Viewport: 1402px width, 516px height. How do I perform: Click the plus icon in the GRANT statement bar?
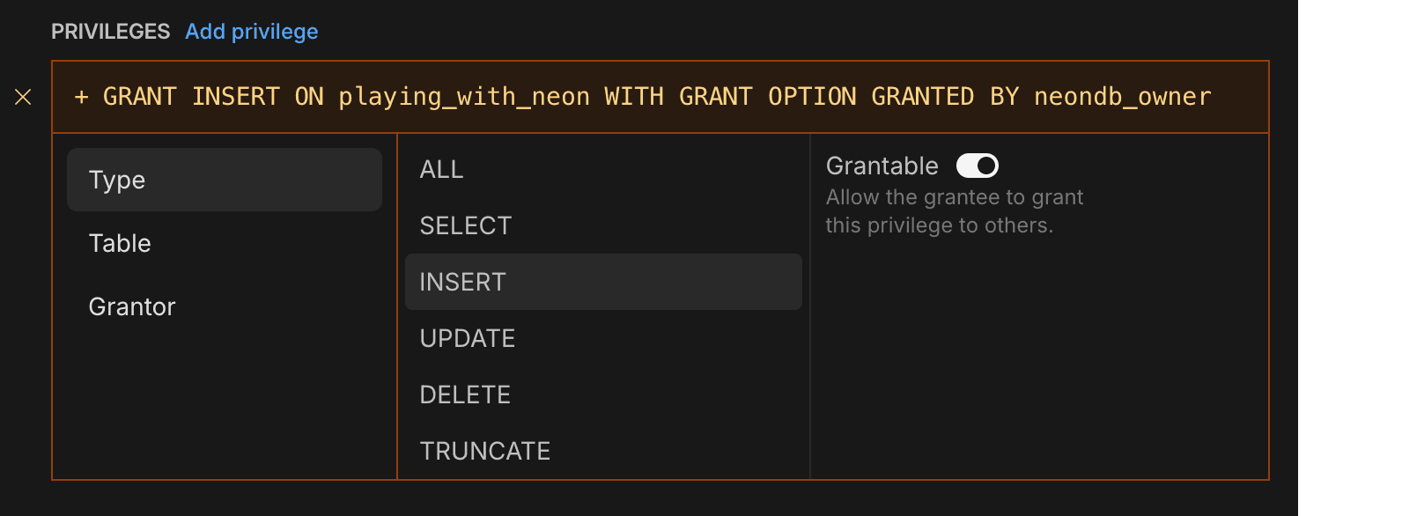(80, 97)
